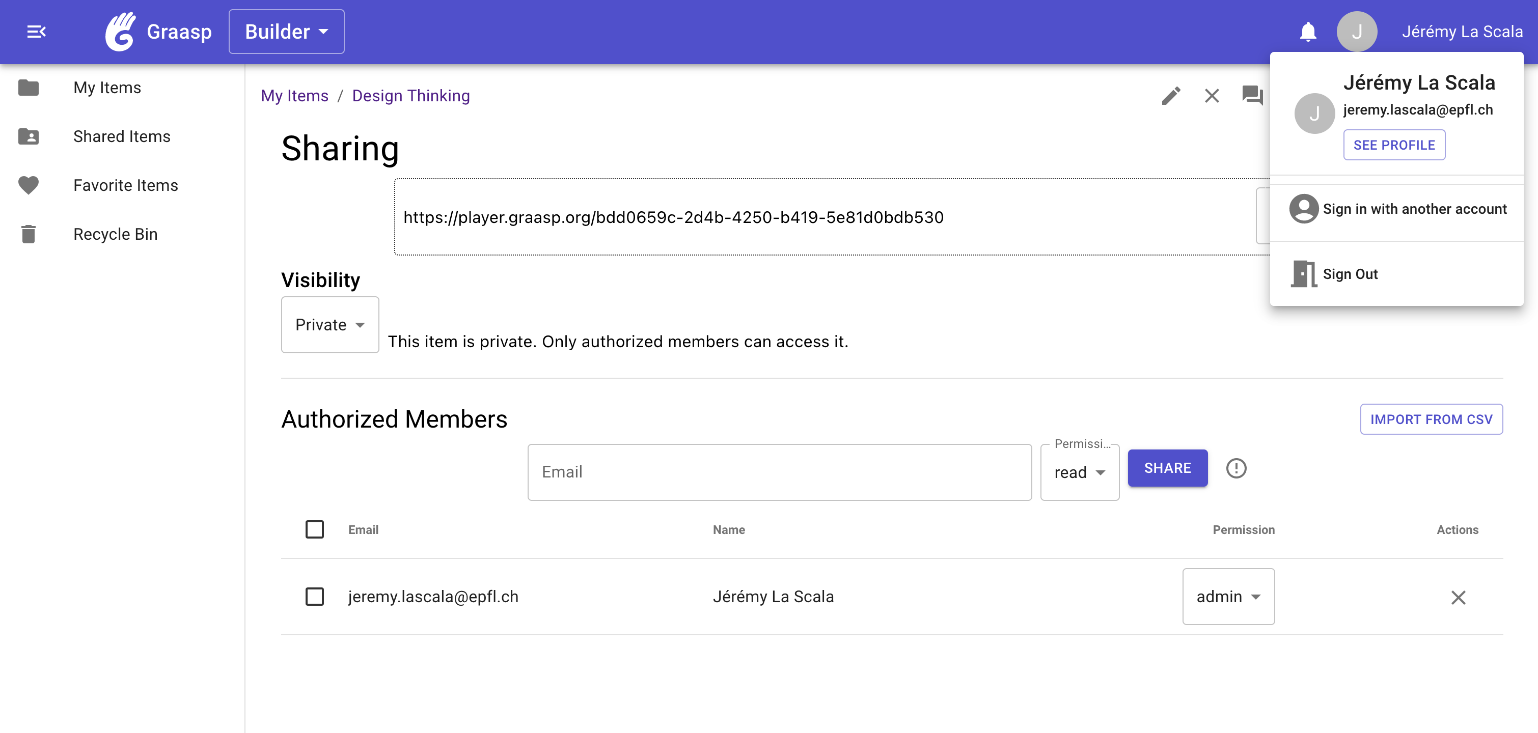1538x733 pixels.
Task: Open Design Thinking breadcrumb link
Action: 411,96
